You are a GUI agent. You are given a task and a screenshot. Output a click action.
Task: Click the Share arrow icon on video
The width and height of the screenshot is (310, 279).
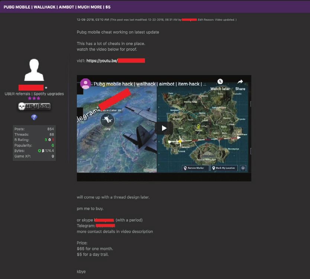(x=240, y=81)
